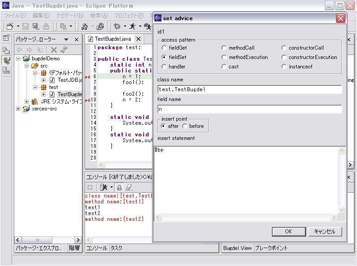The height and width of the screenshot is (266, 357).
Task: Select the fieldSet access pattern
Action: [164, 57]
